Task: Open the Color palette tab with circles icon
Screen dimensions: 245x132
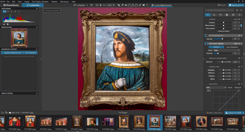Action: pyautogui.click(x=214, y=15)
